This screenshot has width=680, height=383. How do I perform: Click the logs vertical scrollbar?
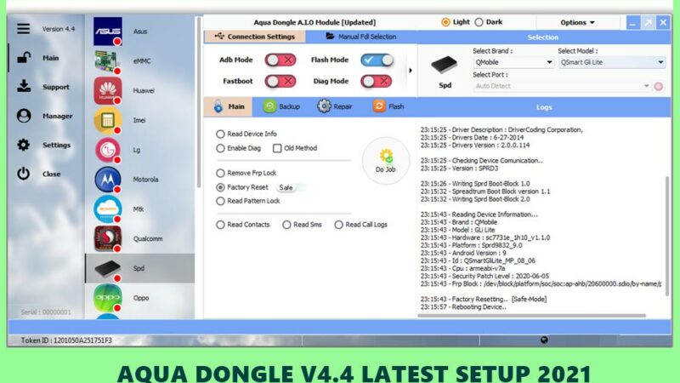pyautogui.click(x=667, y=237)
